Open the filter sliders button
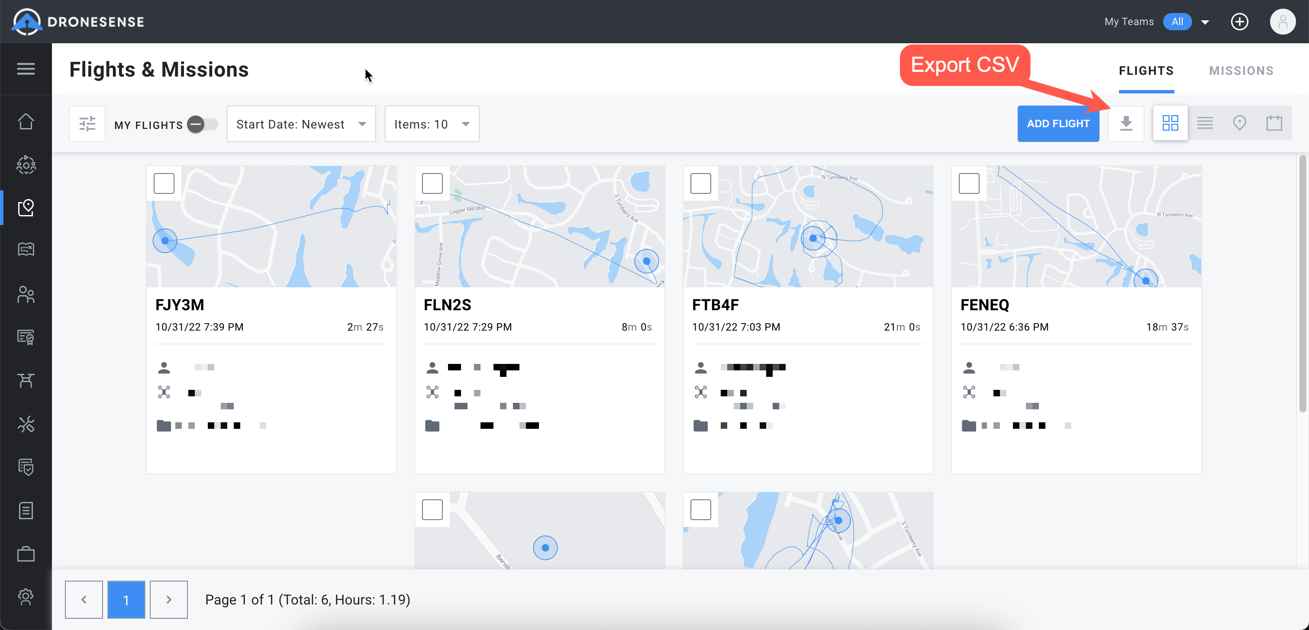The image size is (1309, 630). (x=87, y=124)
